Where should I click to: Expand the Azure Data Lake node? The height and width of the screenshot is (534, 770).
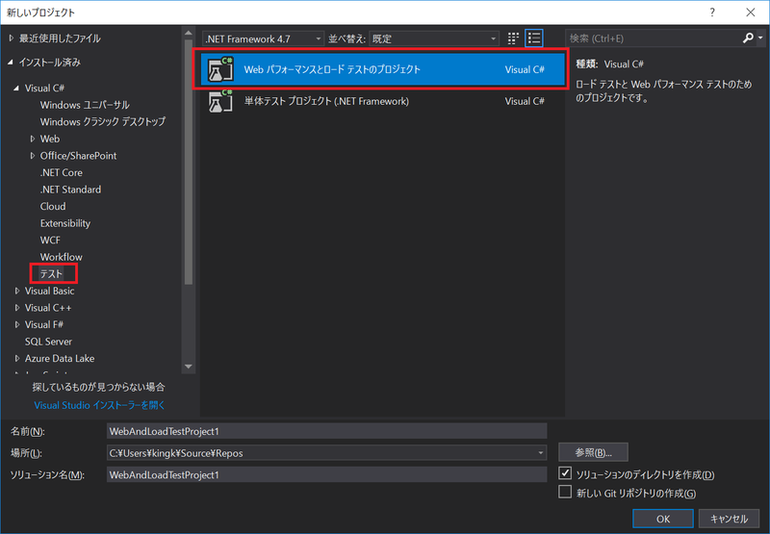click(17, 358)
